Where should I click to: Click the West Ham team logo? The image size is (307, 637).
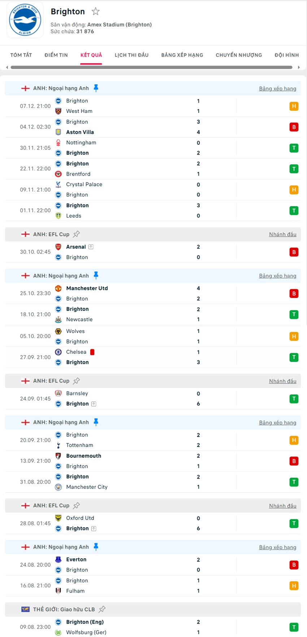pos(59,111)
